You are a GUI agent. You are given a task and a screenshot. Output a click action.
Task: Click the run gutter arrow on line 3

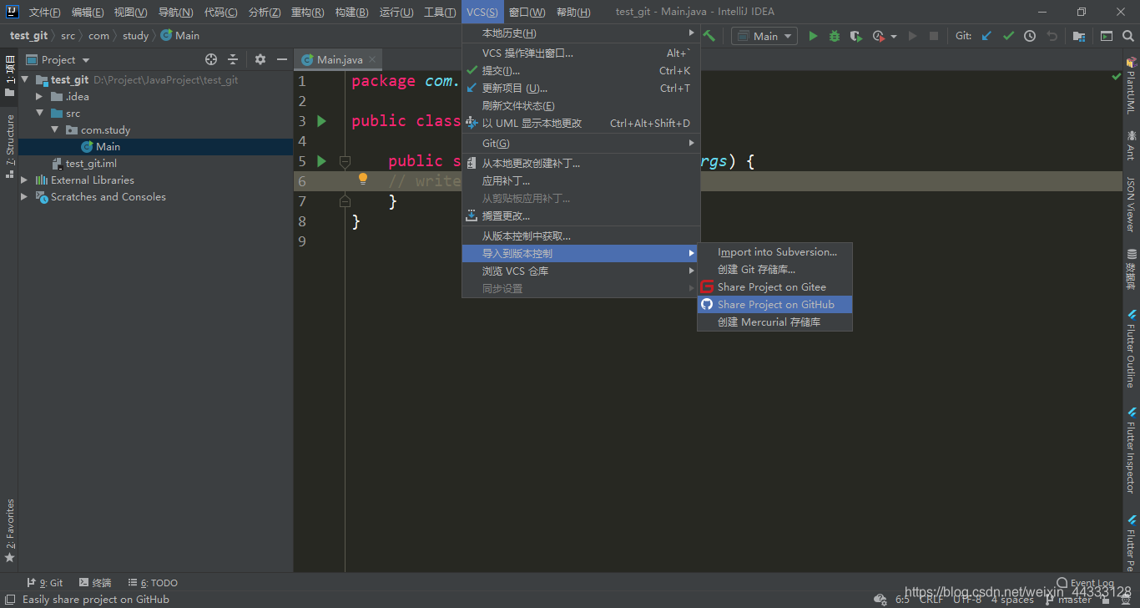[322, 121]
